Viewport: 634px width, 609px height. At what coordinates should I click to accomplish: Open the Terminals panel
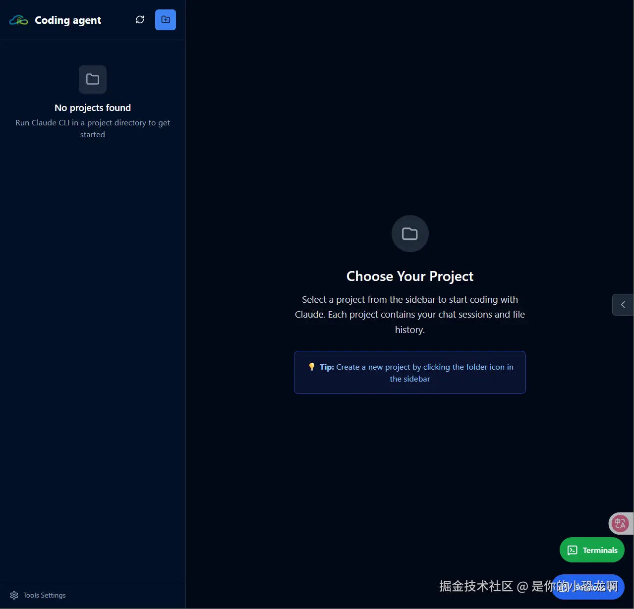click(x=592, y=550)
